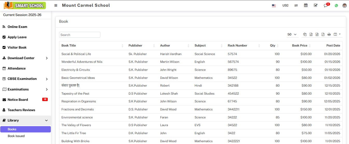Export table to CSV icon
The width and height of the screenshot is (349, 144).
pos(317,34)
